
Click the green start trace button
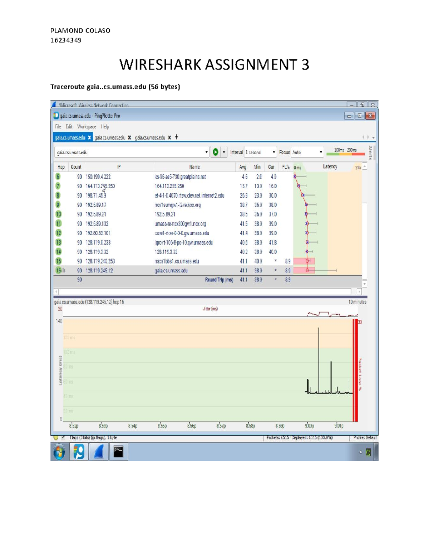[x=216, y=153]
